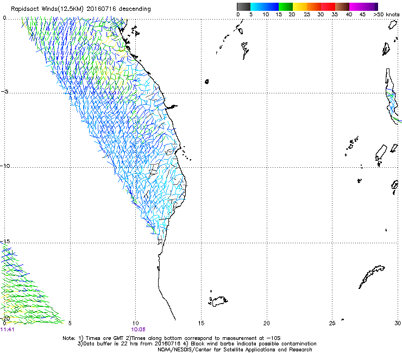Click the cyan-to-blue 5–15 knots legend segment
The height and width of the screenshot is (353, 402).
(265, 7)
